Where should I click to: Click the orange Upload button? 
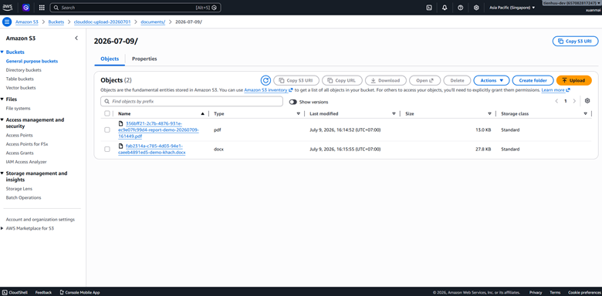click(x=573, y=80)
